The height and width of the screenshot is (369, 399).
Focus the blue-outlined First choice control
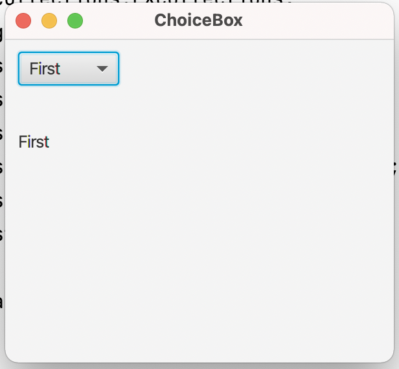tap(69, 69)
